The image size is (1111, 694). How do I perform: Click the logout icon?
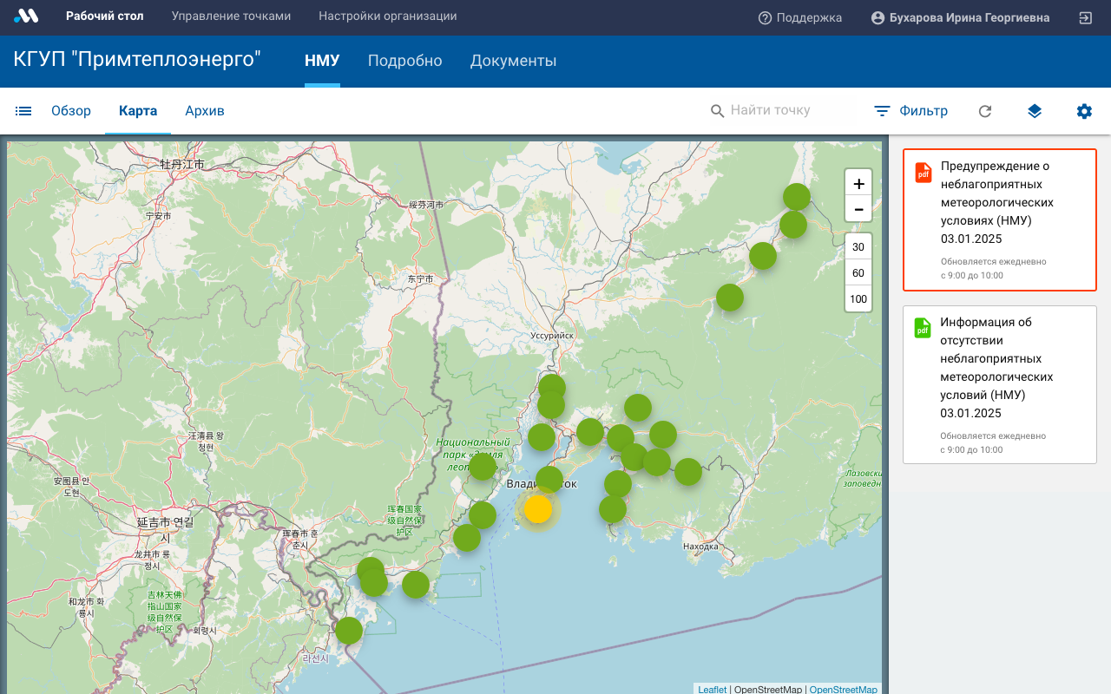coord(1085,17)
